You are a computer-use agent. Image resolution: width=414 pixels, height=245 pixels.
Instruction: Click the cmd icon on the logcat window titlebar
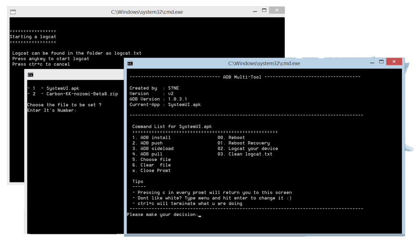[13, 12]
